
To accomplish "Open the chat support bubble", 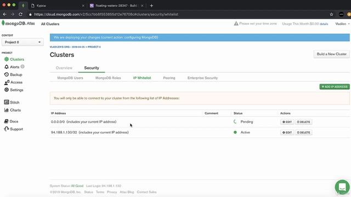I will pos(342,187).
